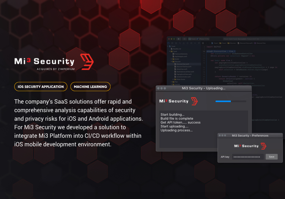Open DestinationsListView.swift in the navigator
285x199 pixels.
point(184,72)
